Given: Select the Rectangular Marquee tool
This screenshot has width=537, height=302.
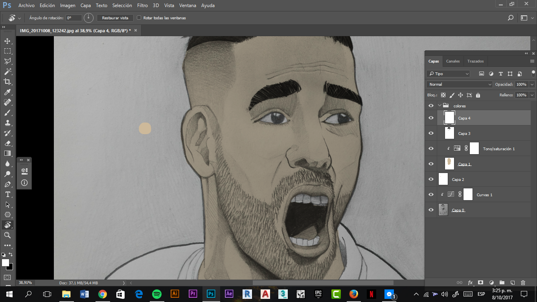Looking at the screenshot, I should 7,51.
